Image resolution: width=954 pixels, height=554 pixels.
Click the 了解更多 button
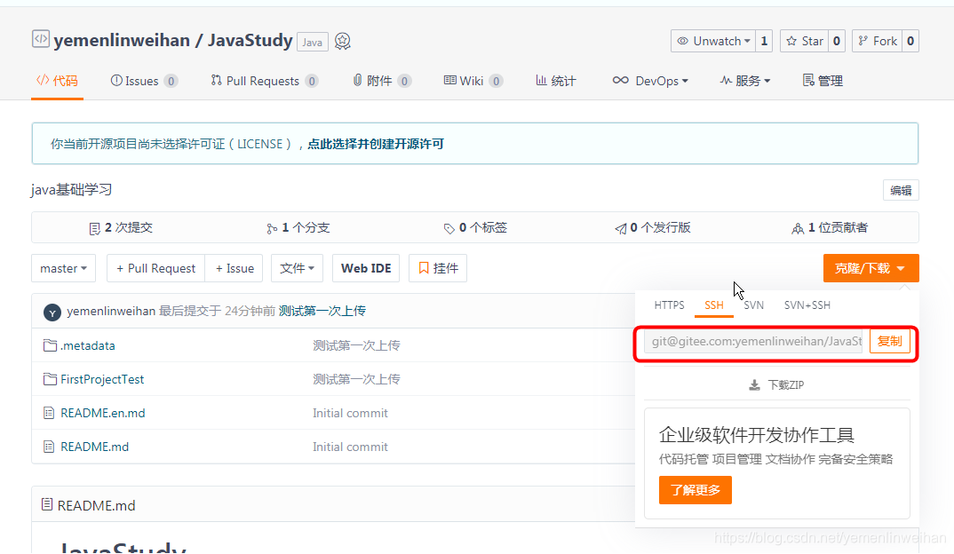point(696,490)
